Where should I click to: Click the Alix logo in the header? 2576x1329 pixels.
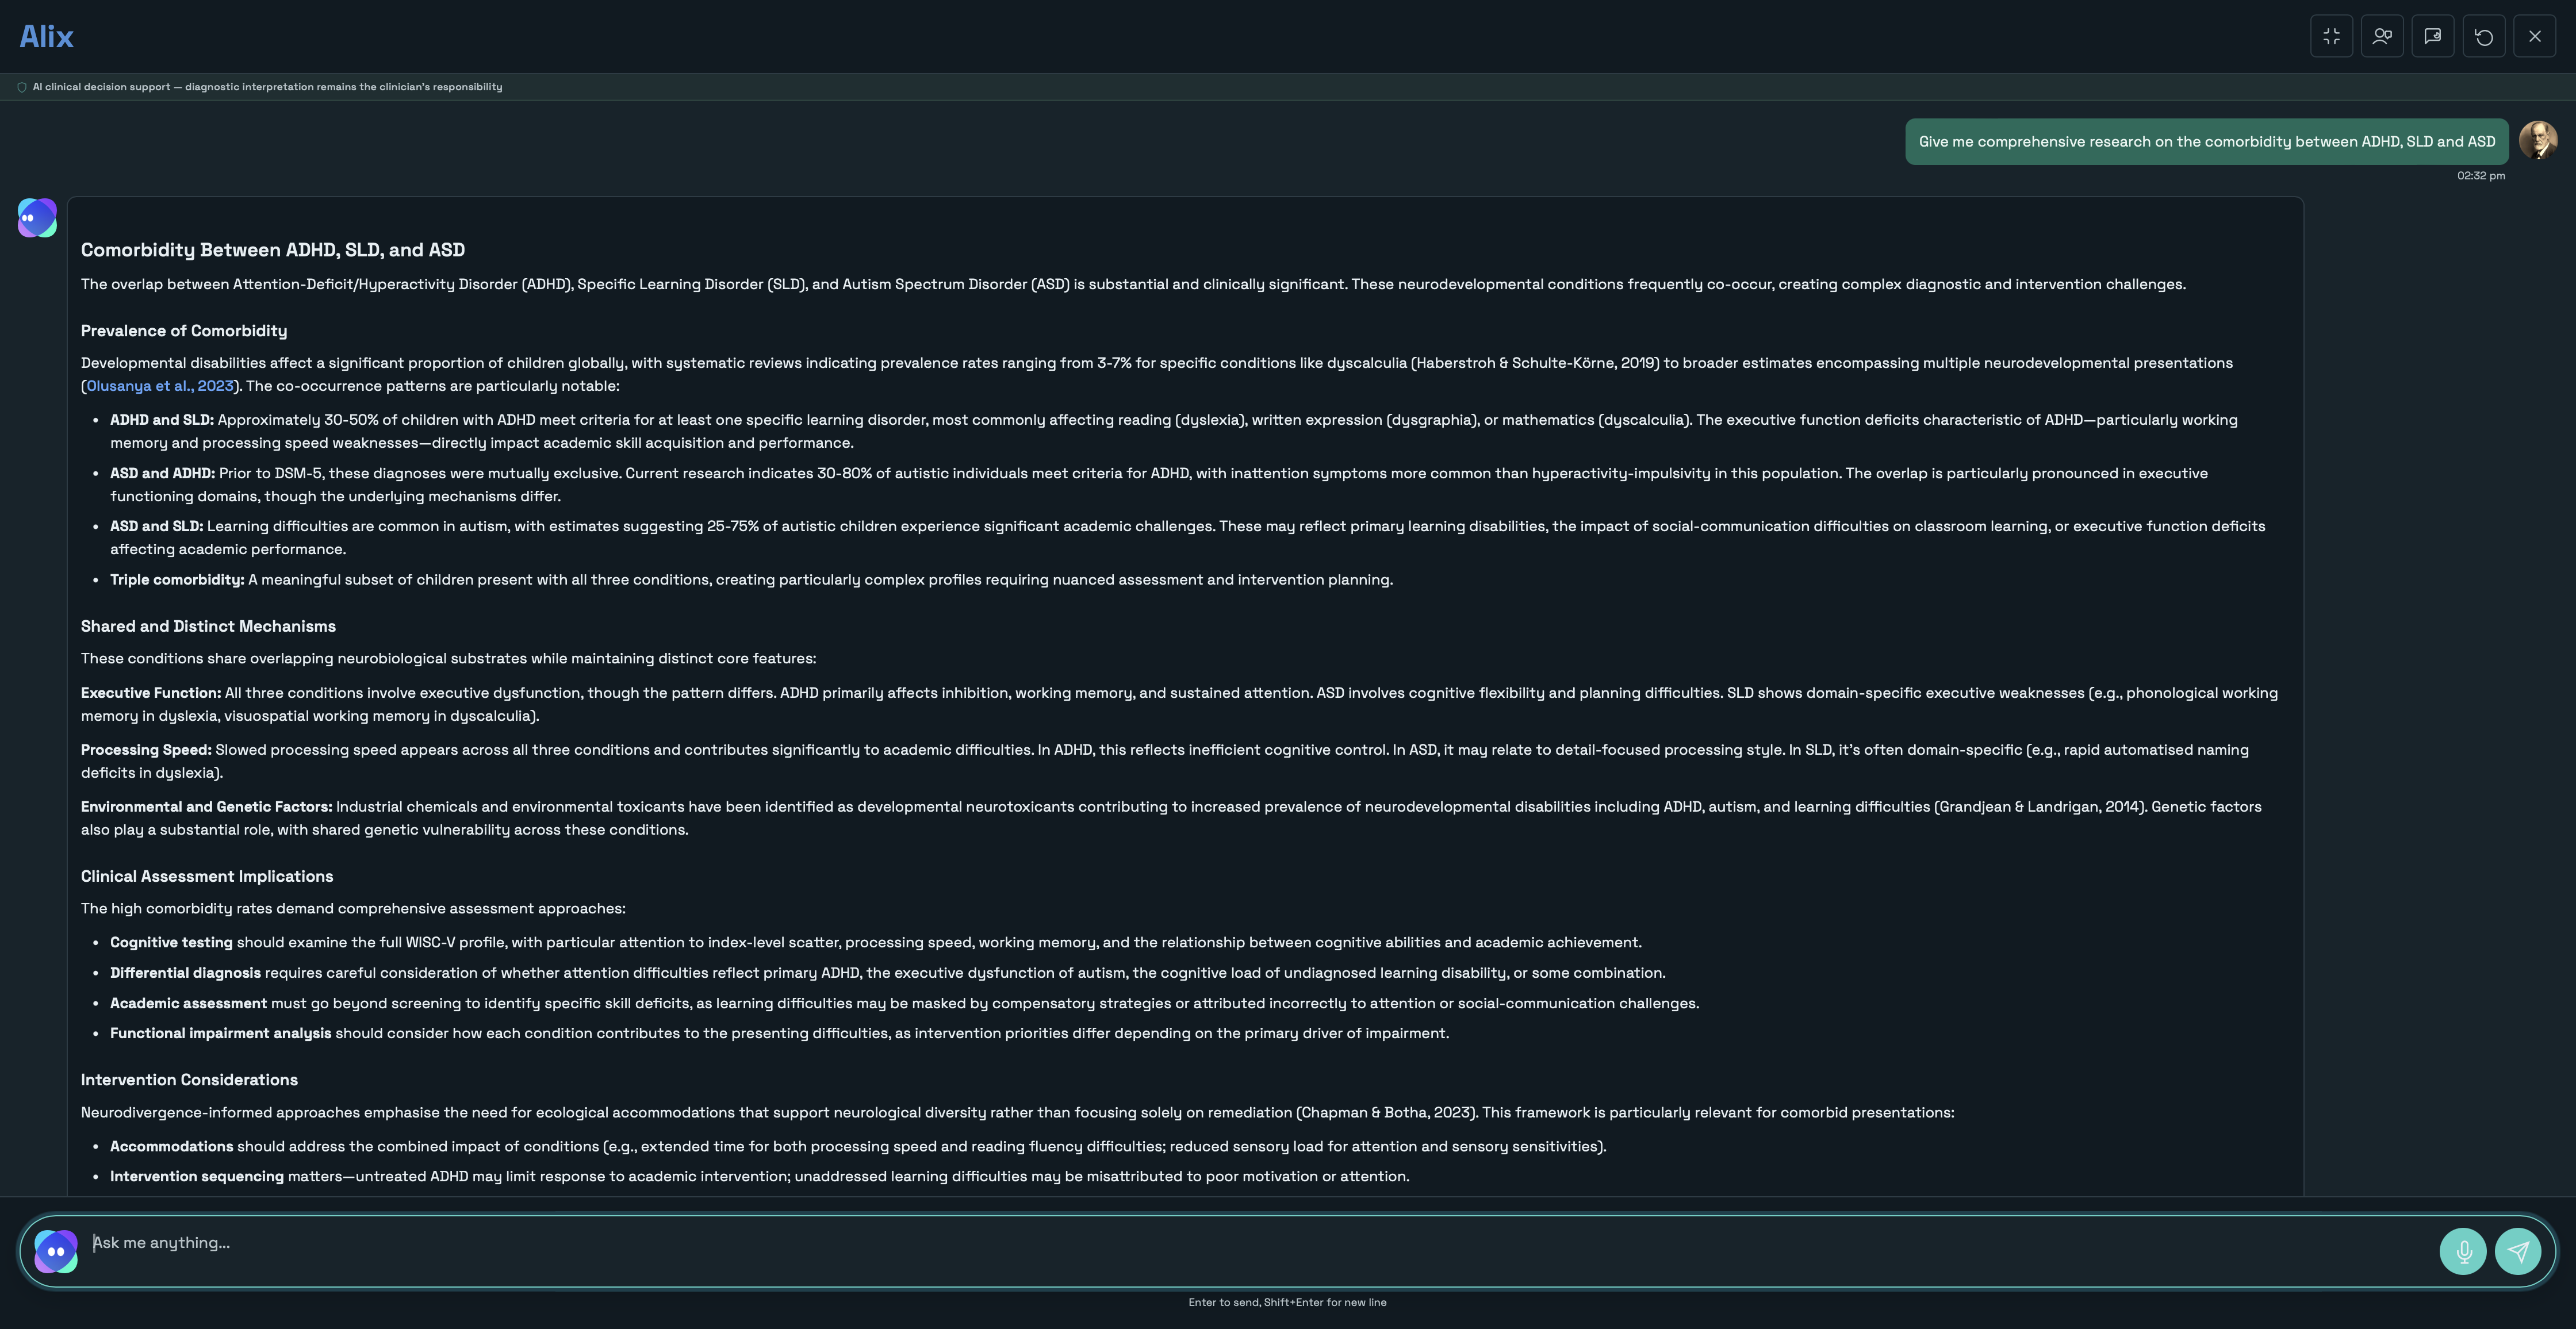[x=46, y=36]
